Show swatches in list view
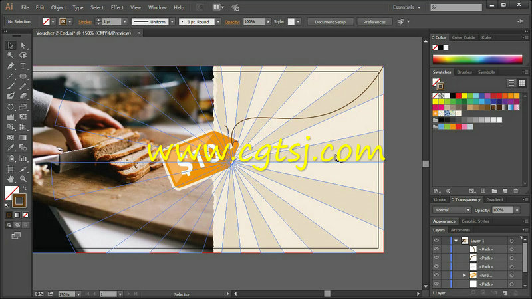532x299 pixels. tap(511, 83)
